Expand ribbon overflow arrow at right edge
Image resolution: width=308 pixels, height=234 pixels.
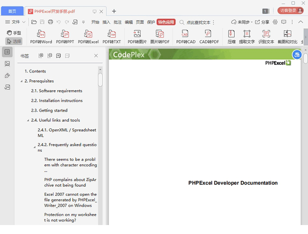306,37
